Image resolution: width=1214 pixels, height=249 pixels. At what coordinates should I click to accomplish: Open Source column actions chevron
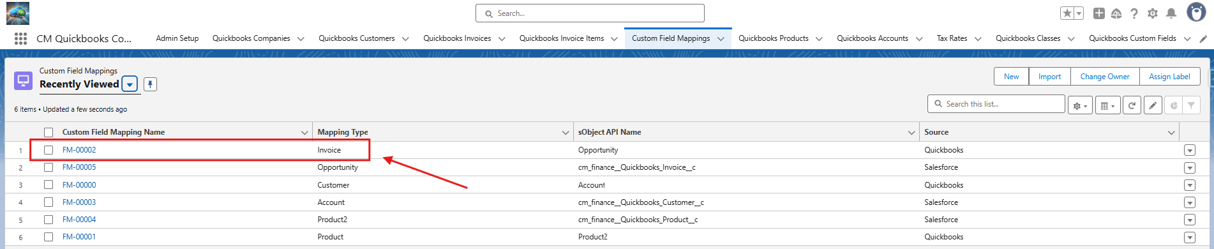coord(1171,132)
